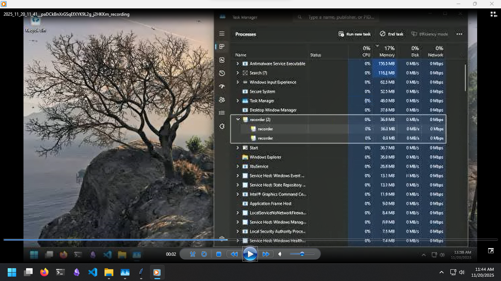
Task: Open the three-dot options menu
Action: click(x=459, y=34)
